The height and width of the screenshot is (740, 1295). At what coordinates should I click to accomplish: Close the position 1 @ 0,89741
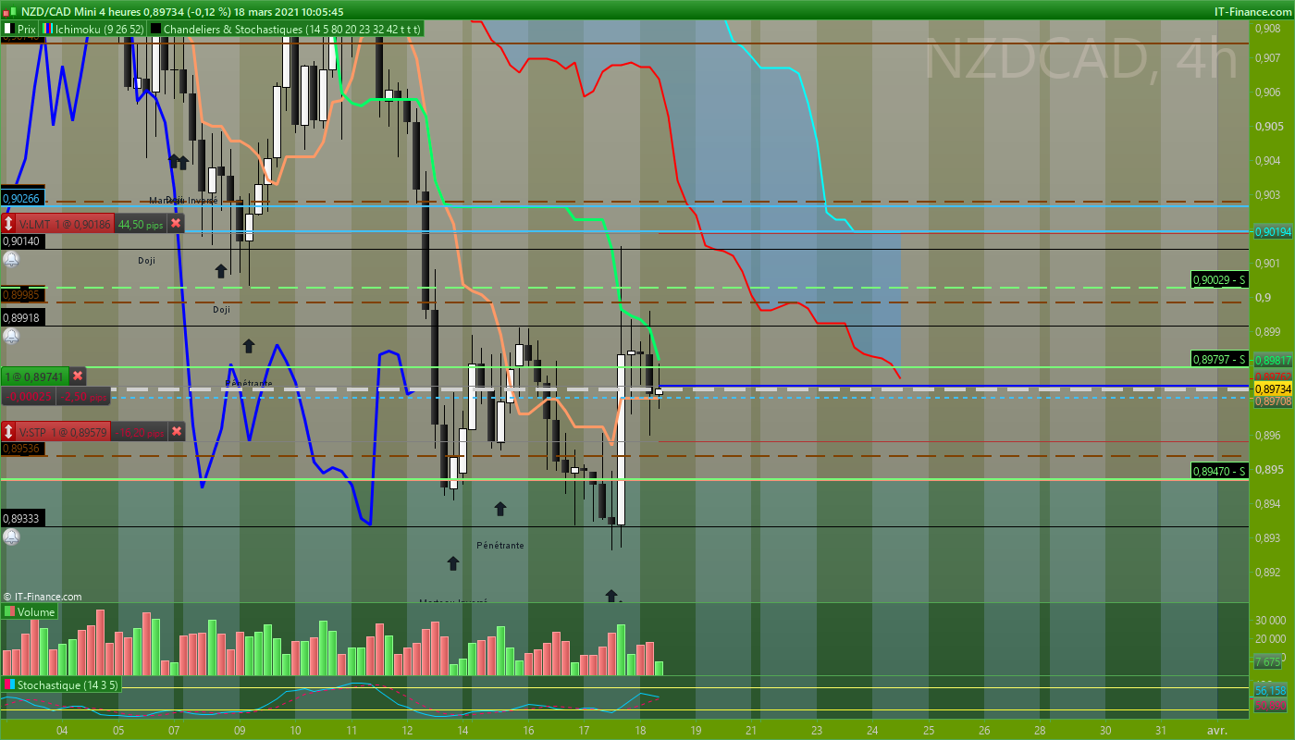(x=78, y=376)
